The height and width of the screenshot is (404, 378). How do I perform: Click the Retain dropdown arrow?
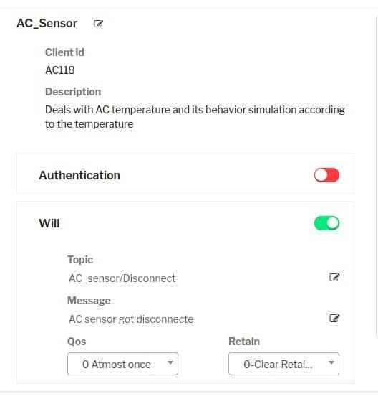click(x=331, y=363)
